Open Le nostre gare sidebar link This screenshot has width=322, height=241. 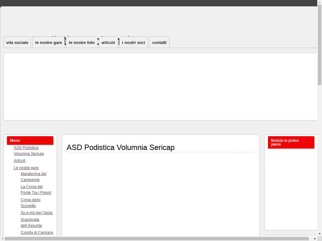(26, 168)
